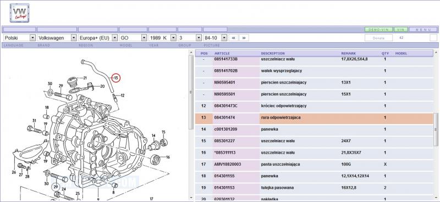
Task: Select article number 085141733B
Action: 226,59
